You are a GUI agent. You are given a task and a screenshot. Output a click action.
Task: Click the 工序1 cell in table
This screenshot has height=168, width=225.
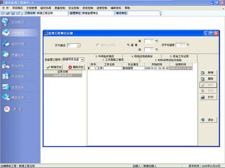click(x=109, y=68)
